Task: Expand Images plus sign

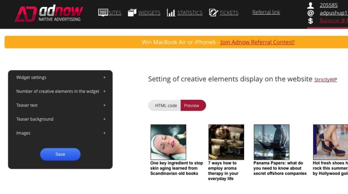Action: coord(104,133)
